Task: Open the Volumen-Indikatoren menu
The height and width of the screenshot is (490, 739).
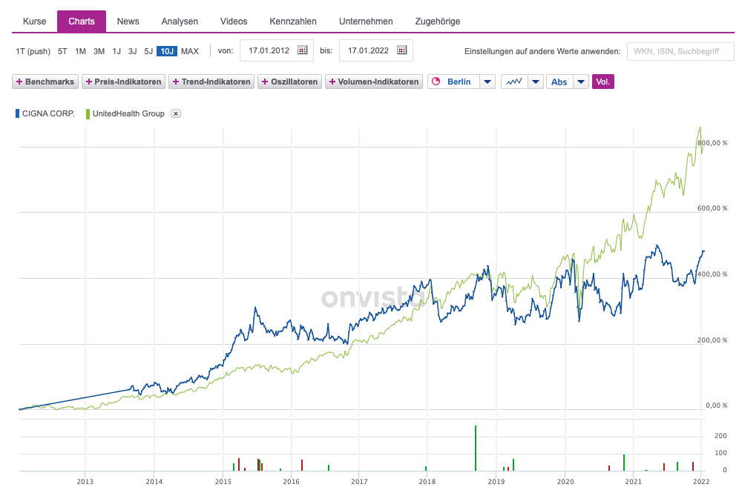Action: click(x=375, y=82)
